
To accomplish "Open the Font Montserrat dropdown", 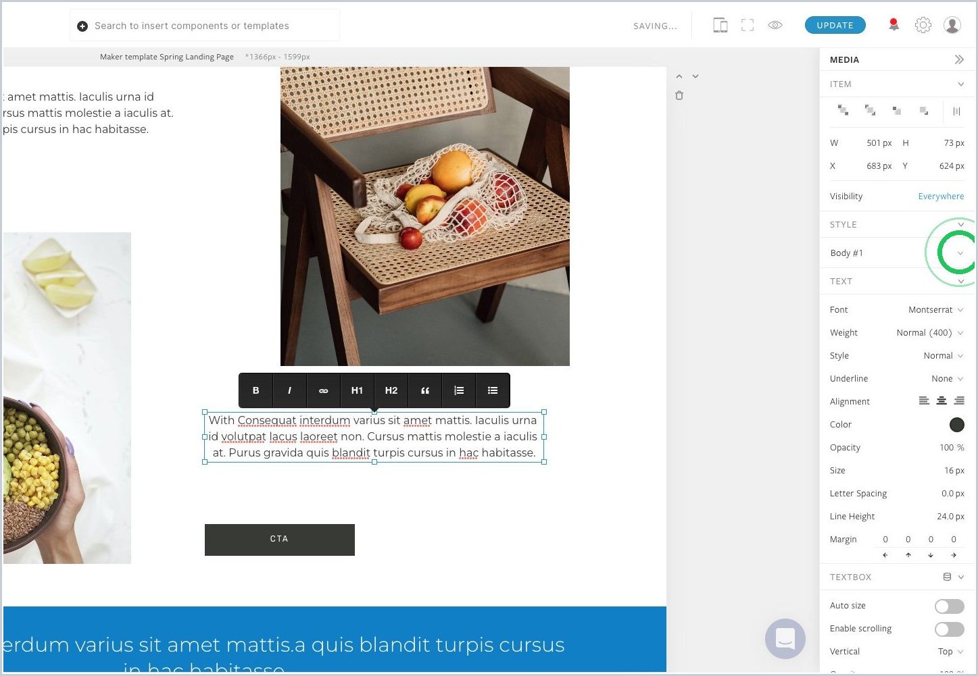I will [935, 310].
